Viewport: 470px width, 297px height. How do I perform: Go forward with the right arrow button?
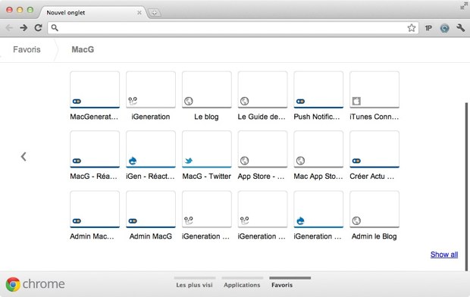(x=23, y=28)
